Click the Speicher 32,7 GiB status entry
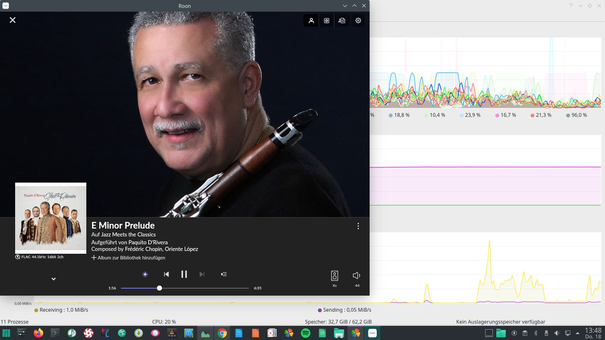Viewport: 605px width, 340px height. (x=338, y=322)
